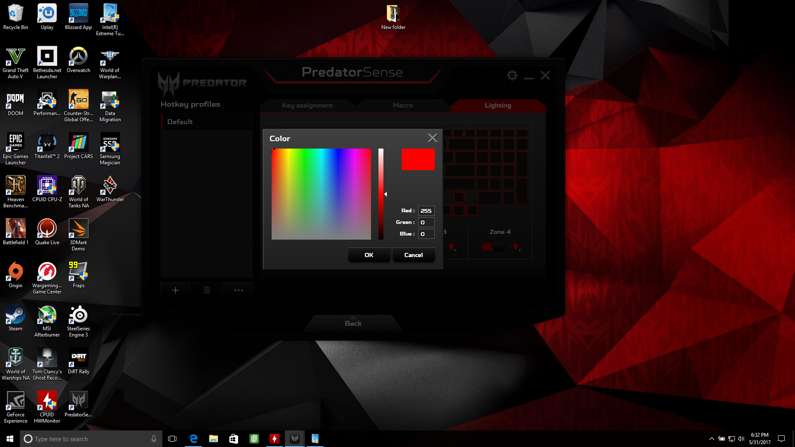
Task: Click the delete profile trash icon
Action: pyautogui.click(x=207, y=289)
